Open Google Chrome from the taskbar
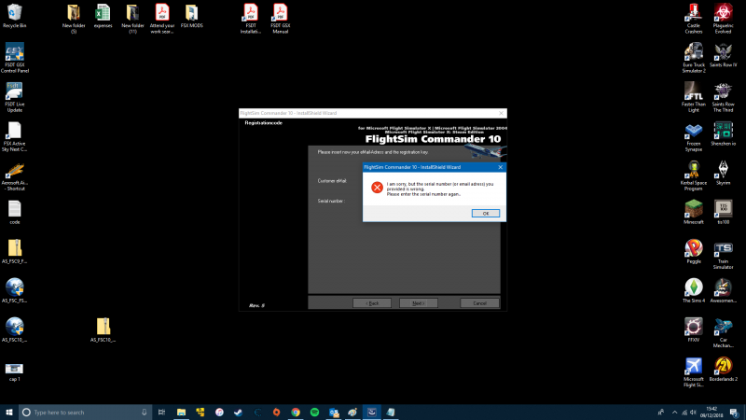Viewport: 746px width, 420px height. pyautogui.click(x=296, y=413)
